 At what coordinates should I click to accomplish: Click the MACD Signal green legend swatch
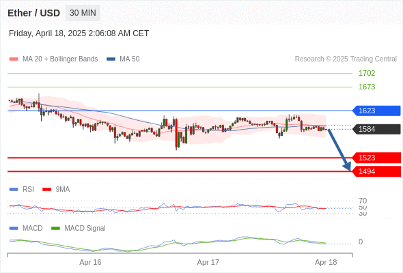pos(55,229)
